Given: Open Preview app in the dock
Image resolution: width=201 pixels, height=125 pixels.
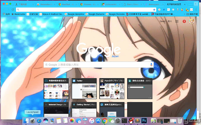Looking at the screenshot, I should point(52,121).
